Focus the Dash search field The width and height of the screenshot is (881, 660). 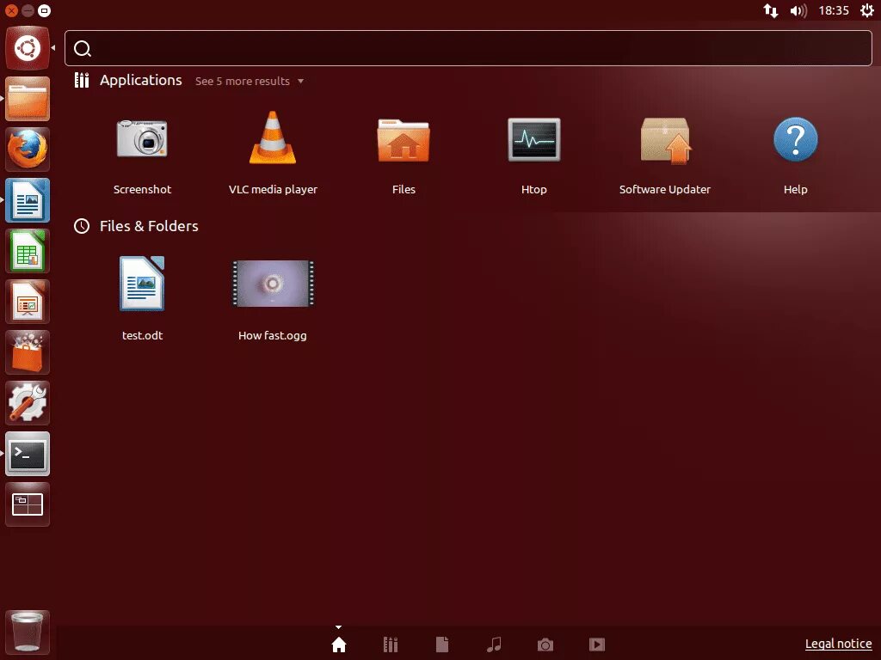click(468, 48)
